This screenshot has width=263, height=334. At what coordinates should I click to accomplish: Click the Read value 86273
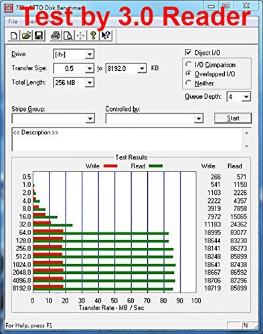[x=238, y=248]
